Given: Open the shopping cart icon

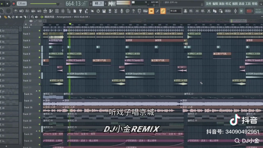Looking at the screenshot, I should 241,11.
